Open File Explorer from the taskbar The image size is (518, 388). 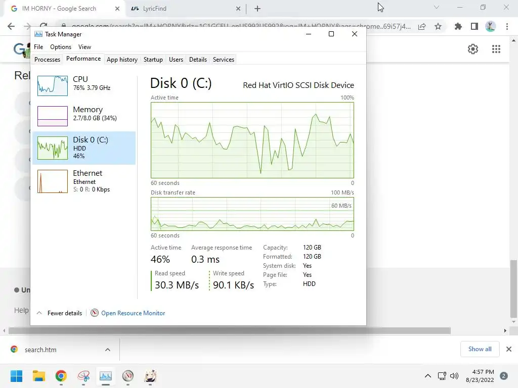click(x=39, y=376)
